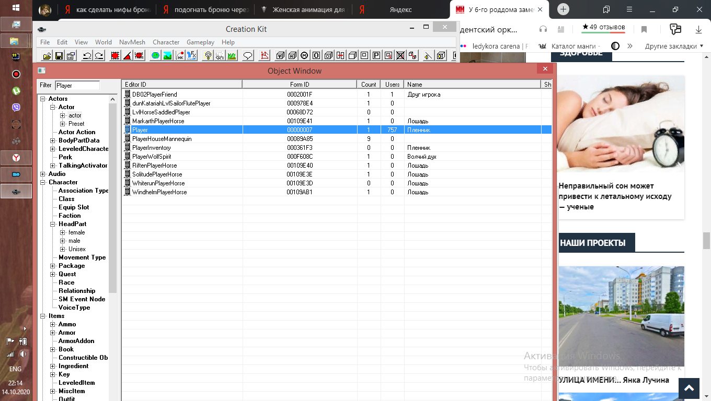Click the crossed-out box toolbar icon
711x401 pixels.
pyautogui.click(x=400, y=55)
